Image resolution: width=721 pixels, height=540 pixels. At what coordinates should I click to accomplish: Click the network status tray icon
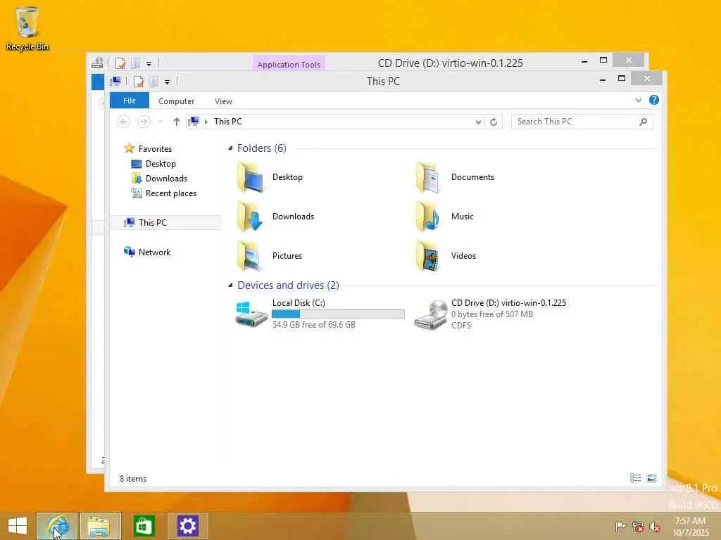coord(637,526)
